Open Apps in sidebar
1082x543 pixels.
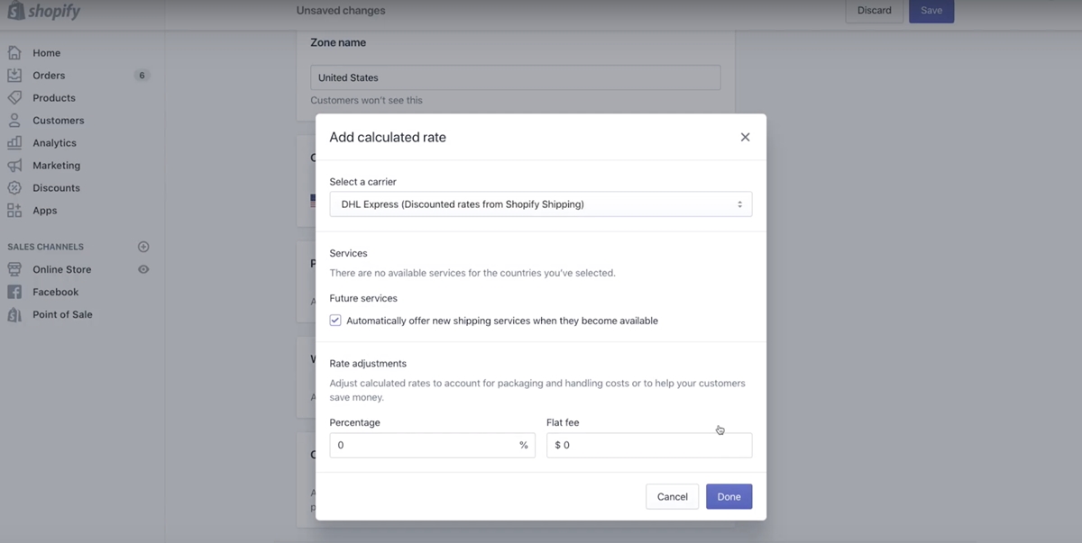click(45, 211)
